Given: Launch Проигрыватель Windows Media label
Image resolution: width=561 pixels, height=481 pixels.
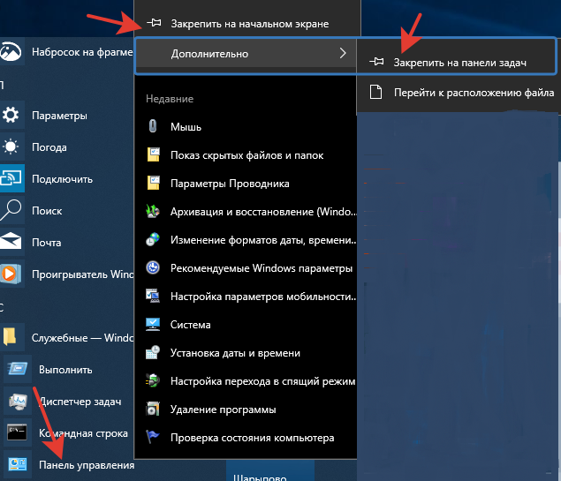Looking at the screenshot, I should pos(82,274).
